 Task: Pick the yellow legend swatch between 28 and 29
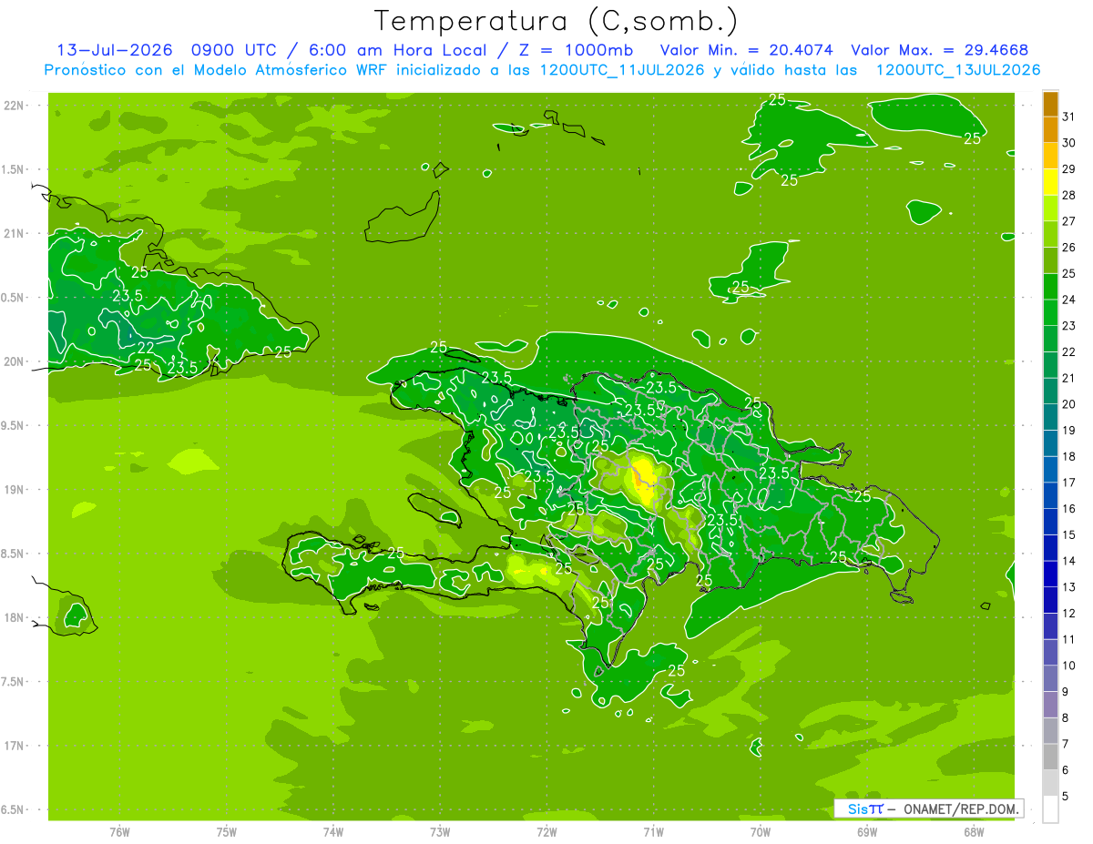(x=1050, y=182)
